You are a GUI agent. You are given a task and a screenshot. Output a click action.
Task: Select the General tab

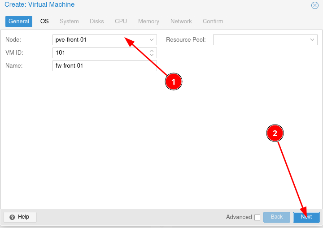click(19, 22)
